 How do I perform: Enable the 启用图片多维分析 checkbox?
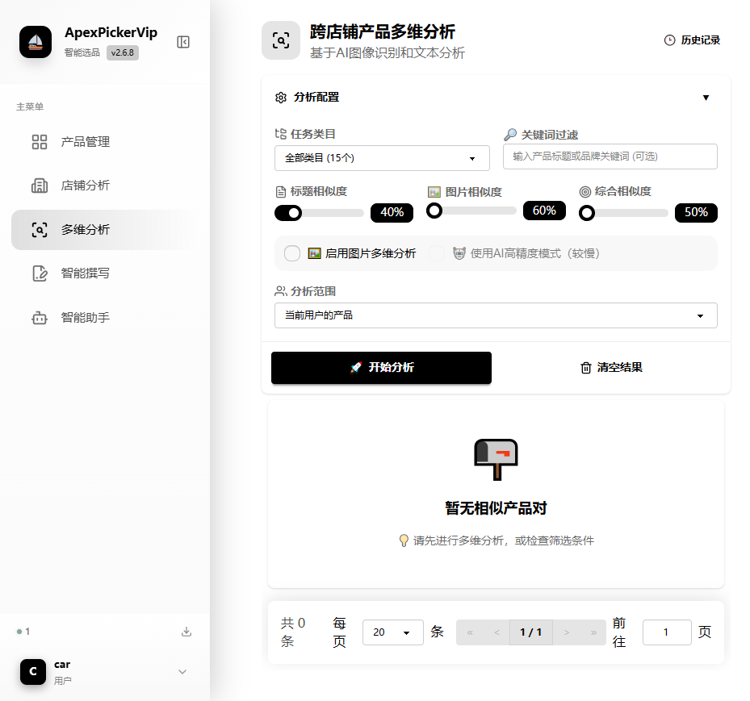point(292,253)
